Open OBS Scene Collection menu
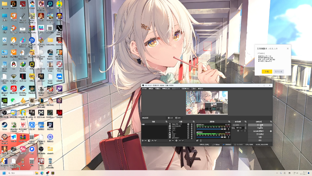 pos(185,88)
